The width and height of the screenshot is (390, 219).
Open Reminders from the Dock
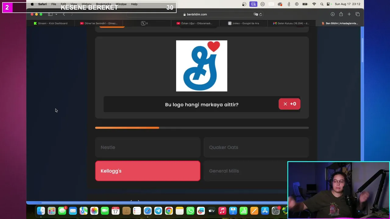tap(137, 211)
